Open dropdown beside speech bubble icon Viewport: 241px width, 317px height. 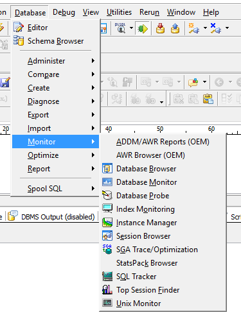(x=204, y=82)
